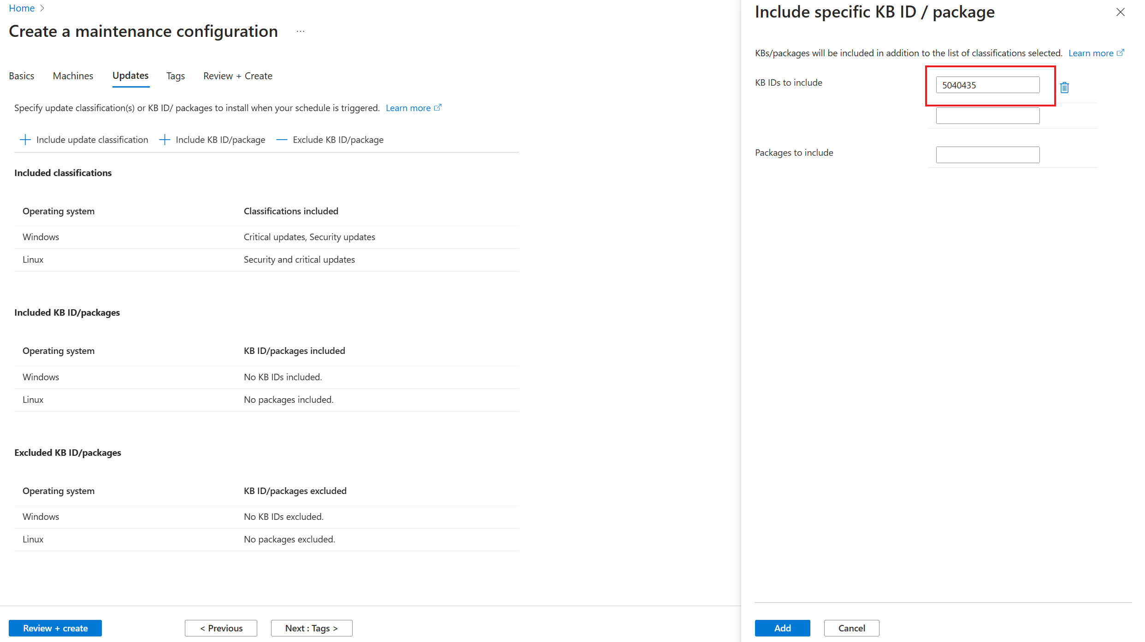The height and width of the screenshot is (642, 1145).
Task: Switch to the Machines tab
Action: pos(73,76)
